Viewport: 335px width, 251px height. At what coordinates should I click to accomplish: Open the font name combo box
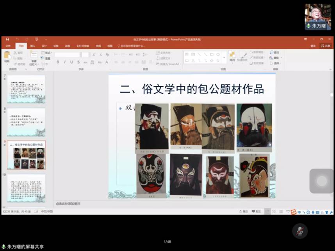coord(67,55)
